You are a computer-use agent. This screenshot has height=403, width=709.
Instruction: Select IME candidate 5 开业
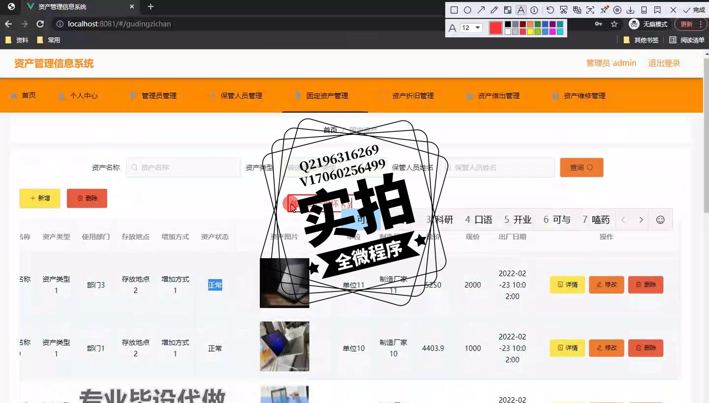point(518,220)
